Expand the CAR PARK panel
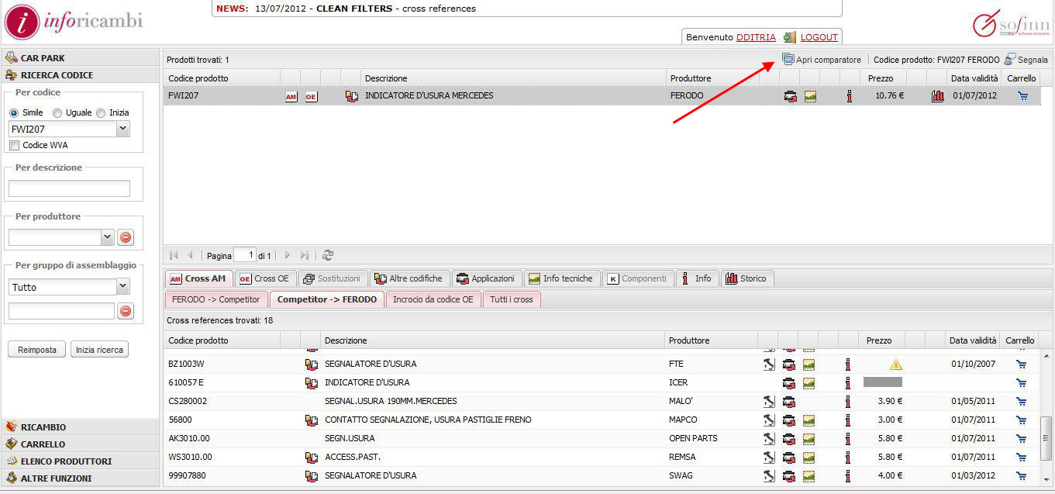This screenshot has width=1055, height=494. point(80,58)
